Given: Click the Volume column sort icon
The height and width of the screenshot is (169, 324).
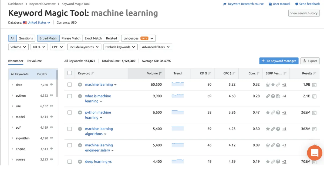Looking at the screenshot, I should point(160,73).
